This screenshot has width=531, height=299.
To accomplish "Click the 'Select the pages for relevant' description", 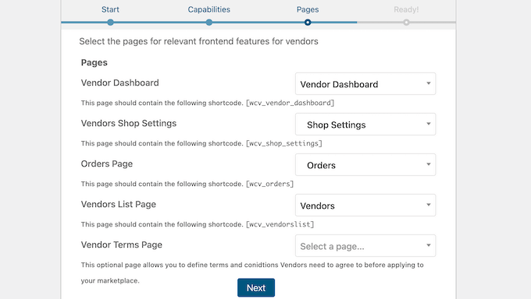I will click(199, 41).
